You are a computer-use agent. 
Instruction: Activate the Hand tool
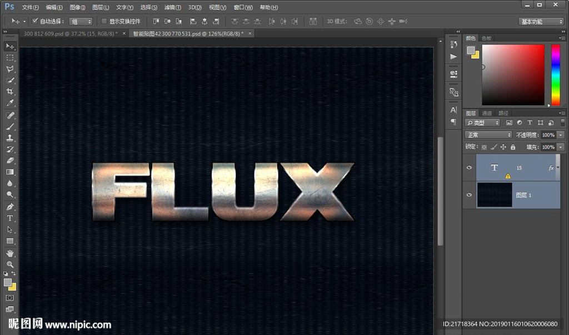tap(10, 253)
